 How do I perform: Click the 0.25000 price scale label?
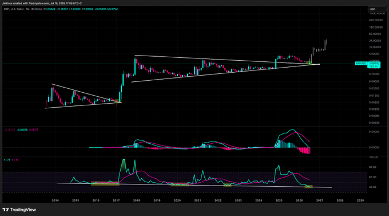(x=374, y=74)
